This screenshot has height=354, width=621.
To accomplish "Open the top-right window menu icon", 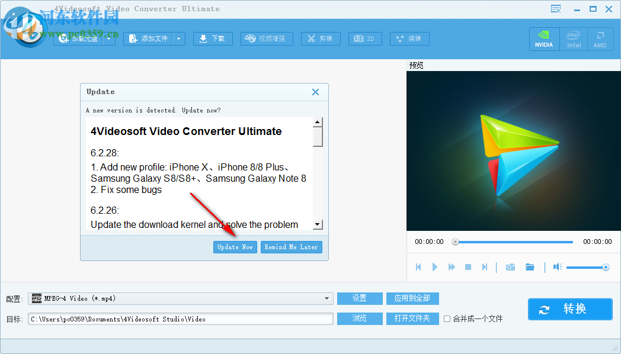I will pos(555,9).
